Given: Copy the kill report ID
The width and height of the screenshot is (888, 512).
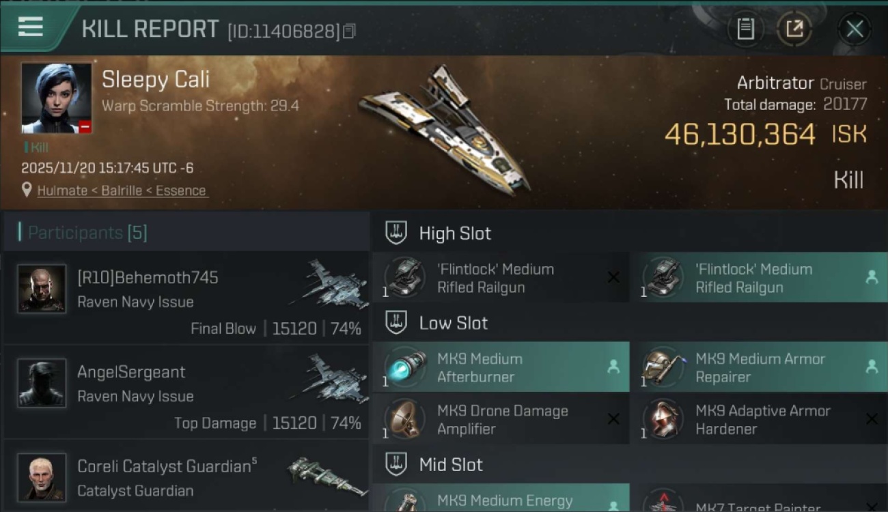Looking at the screenshot, I should pos(349,31).
